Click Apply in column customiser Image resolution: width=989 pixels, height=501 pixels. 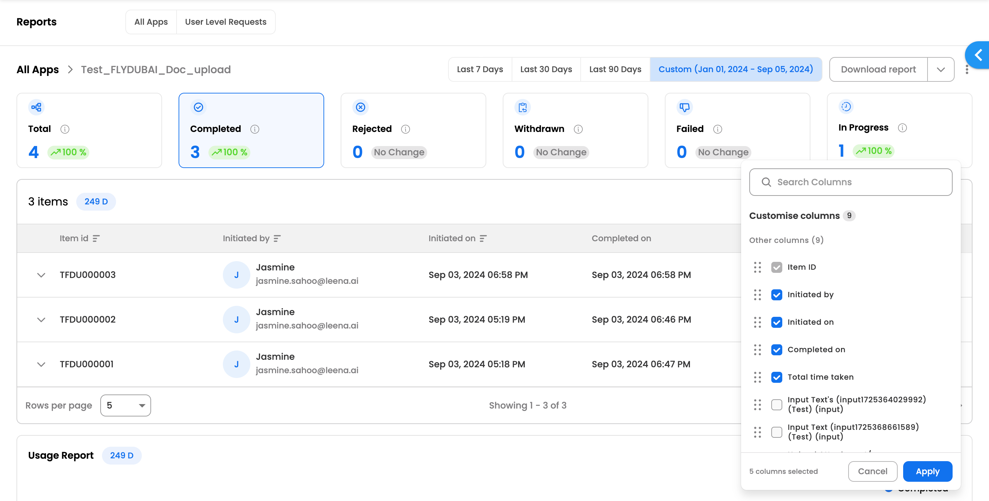coord(927,471)
